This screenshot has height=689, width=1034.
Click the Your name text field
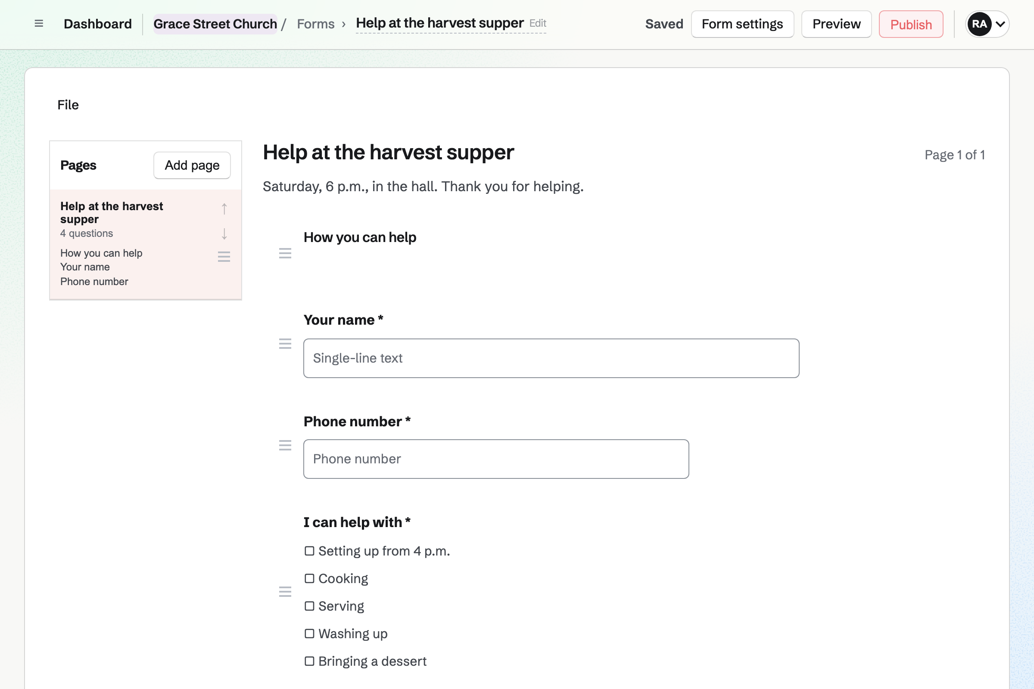pos(551,358)
